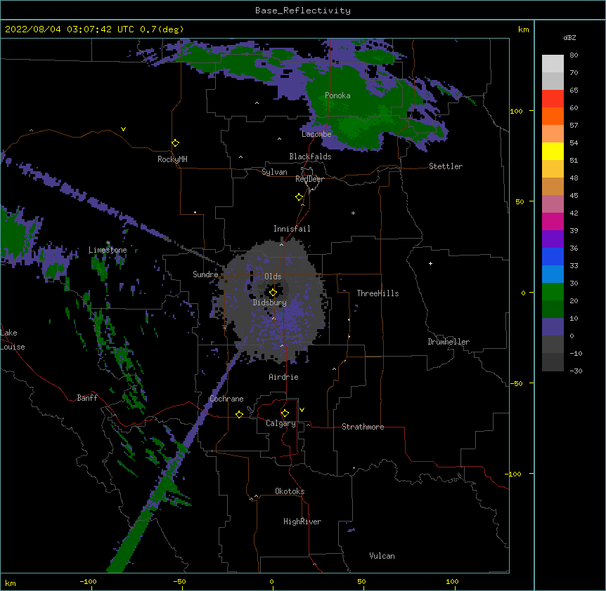
Task: Click the Limestone label
Action: [x=108, y=250]
